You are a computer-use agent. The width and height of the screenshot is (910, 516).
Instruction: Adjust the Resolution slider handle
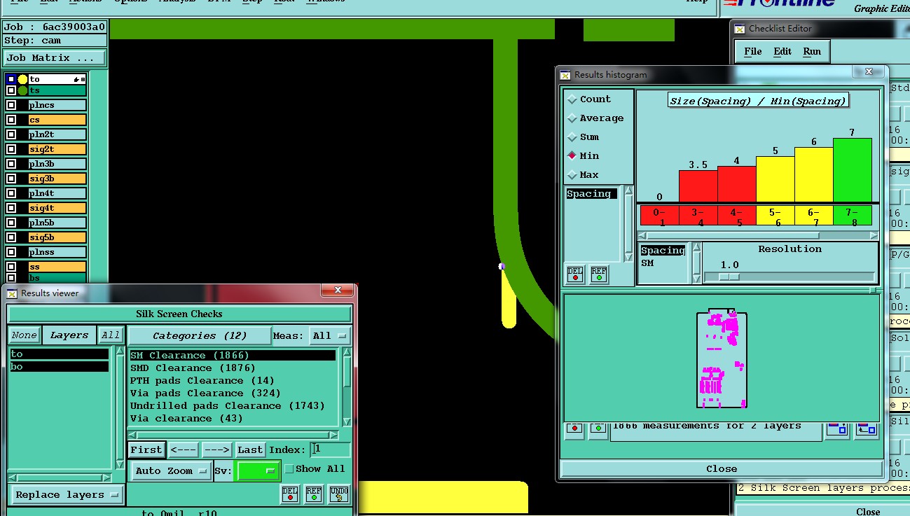(730, 277)
